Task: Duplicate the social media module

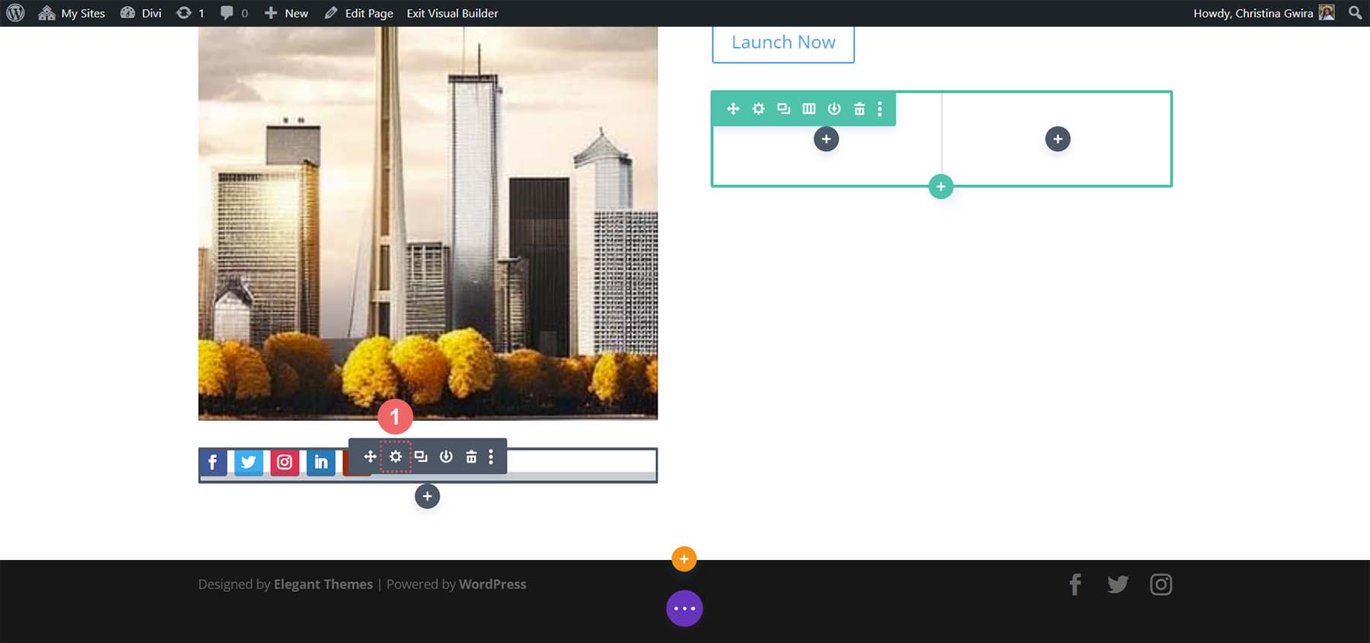Action: click(421, 457)
